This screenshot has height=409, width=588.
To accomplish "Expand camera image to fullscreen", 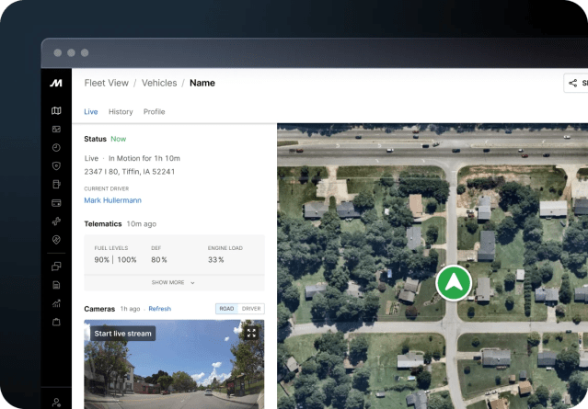I will tap(251, 333).
